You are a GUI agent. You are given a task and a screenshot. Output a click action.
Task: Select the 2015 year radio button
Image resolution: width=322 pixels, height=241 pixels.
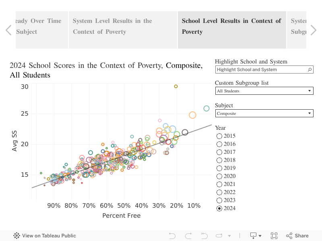[219, 136]
